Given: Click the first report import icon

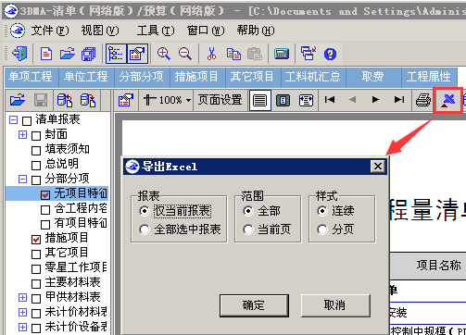Looking at the screenshot, I should tap(65, 100).
